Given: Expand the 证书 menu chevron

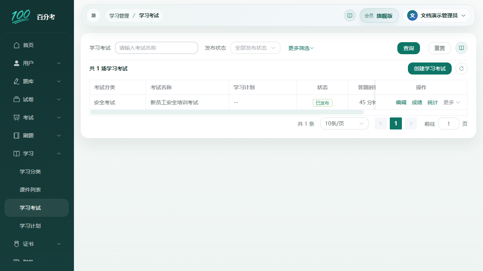Looking at the screenshot, I should pyautogui.click(x=59, y=244).
